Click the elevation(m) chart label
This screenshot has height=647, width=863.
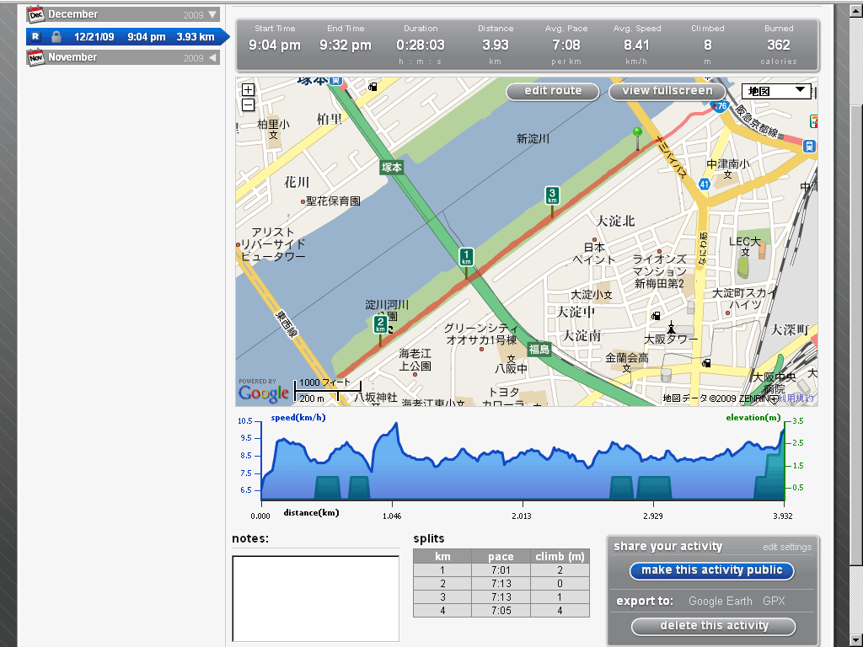(x=753, y=418)
